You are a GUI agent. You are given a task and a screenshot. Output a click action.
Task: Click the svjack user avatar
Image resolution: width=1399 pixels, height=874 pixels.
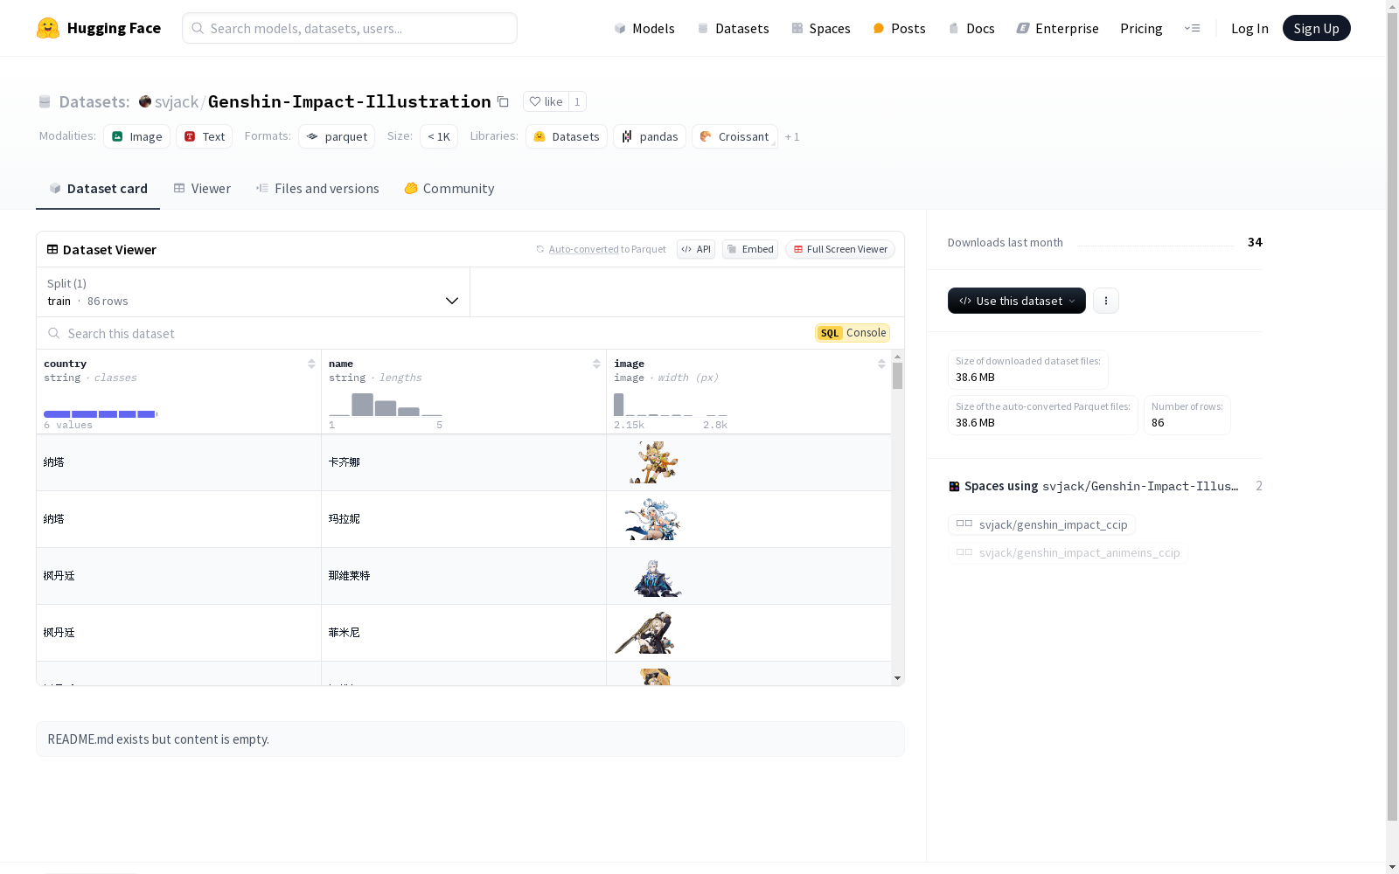(x=145, y=101)
